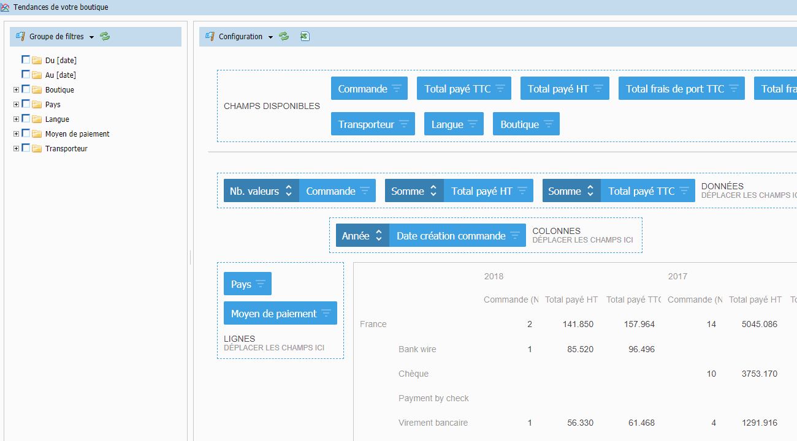Expand the Boutique tree node
This screenshot has width=797, height=441.
click(16, 90)
